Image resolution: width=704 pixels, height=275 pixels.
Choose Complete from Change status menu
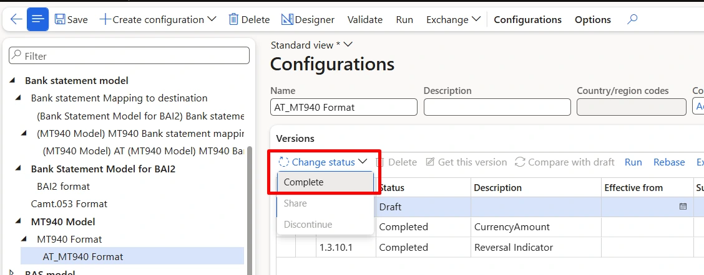(326, 182)
